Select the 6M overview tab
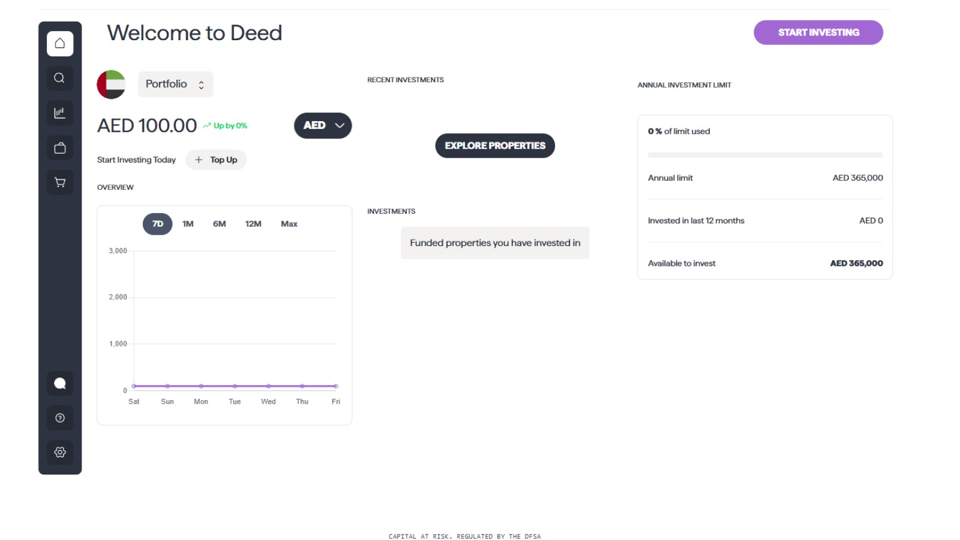960x540 pixels. point(219,223)
